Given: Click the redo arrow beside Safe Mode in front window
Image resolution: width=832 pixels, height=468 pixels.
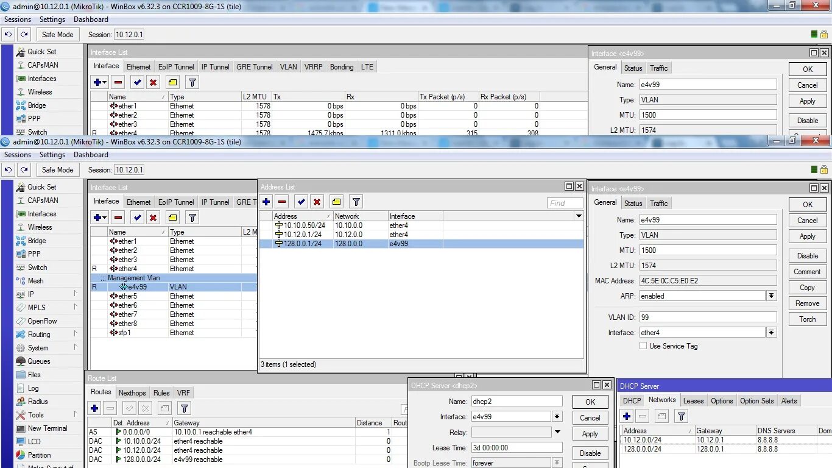Looking at the screenshot, I should coord(24,170).
